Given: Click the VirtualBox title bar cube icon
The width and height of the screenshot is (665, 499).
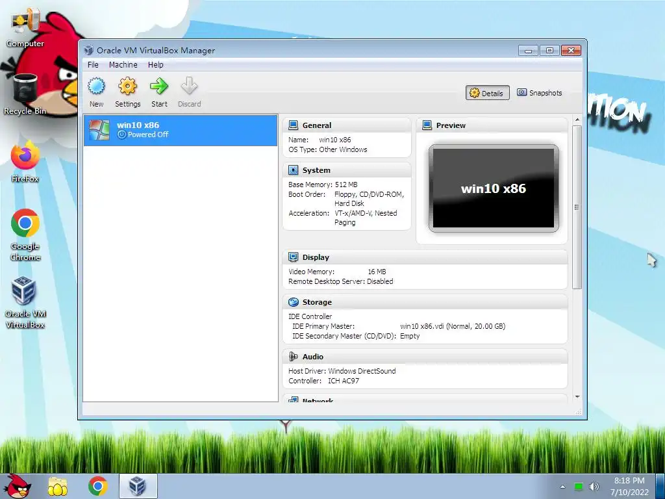Looking at the screenshot, I should pos(88,50).
